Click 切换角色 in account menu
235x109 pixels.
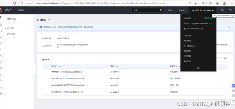click(187, 51)
